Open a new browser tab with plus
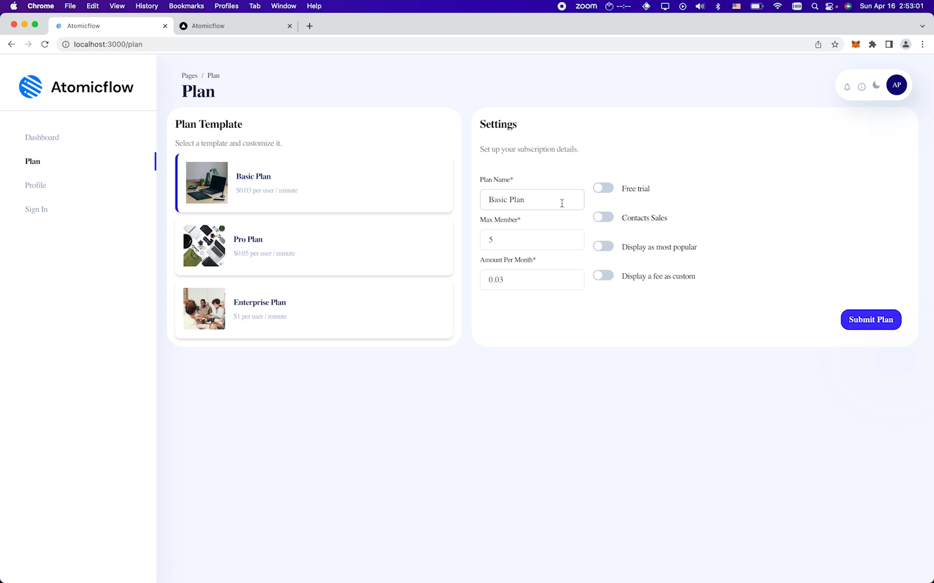Screen dimensions: 934x583 (x=309, y=26)
